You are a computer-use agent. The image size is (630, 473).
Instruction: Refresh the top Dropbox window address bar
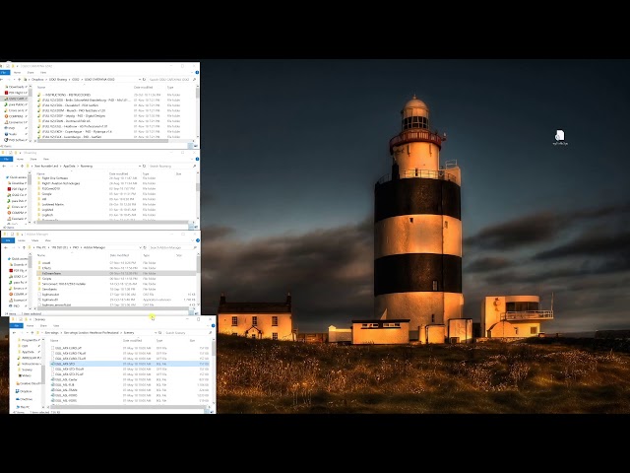pos(145,79)
